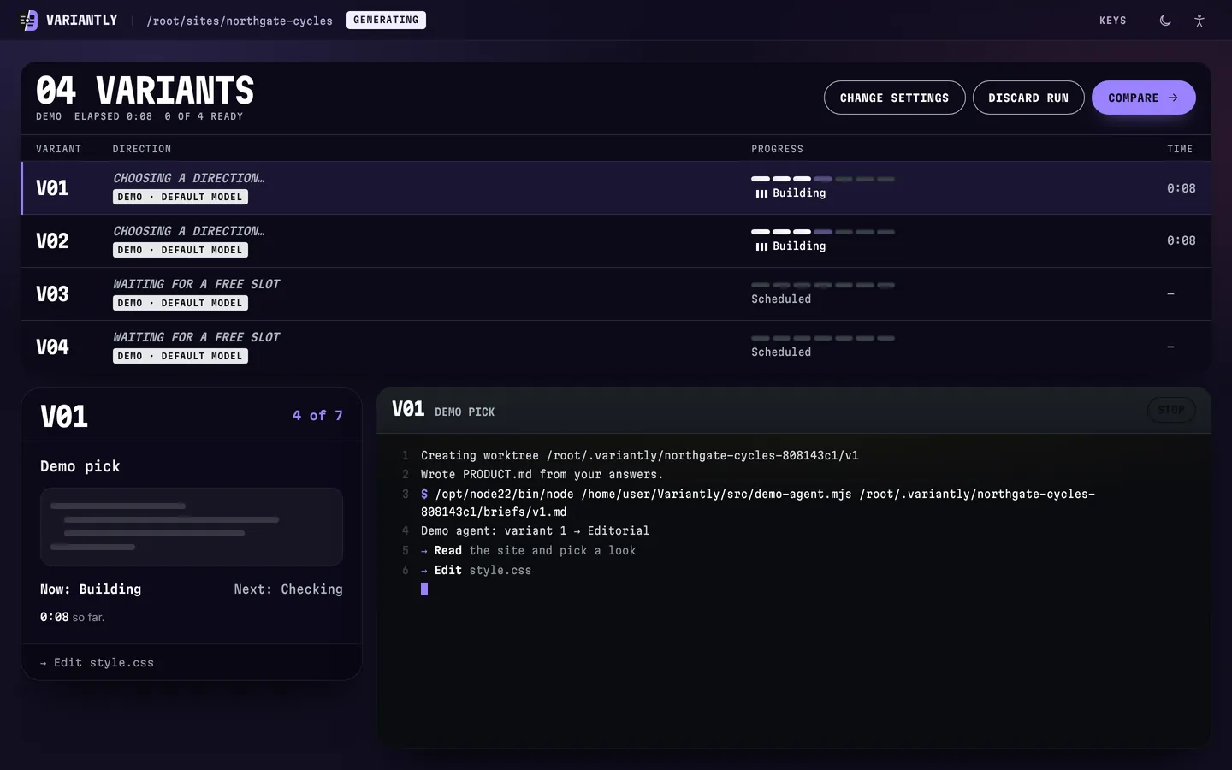
Task: Click log line 'Demo agent: variant 1 → Editorial'
Action: pyautogui.click(x=535, y=530)
